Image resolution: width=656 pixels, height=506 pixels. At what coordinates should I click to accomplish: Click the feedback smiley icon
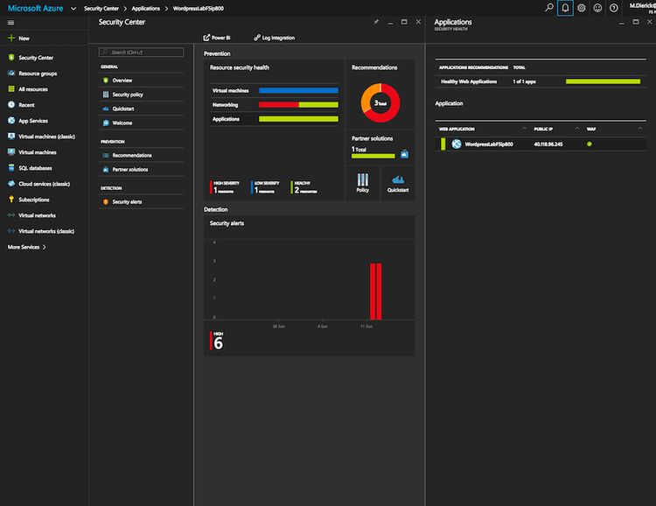pyautogui.click(x=597, y=8)
